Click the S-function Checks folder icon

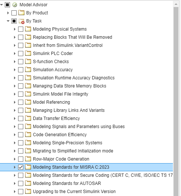(28, 62)
